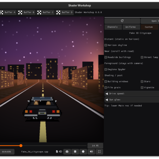This screenshot has width=159, height=159.
Task: Switch to the Buffer D tab
Action: click(65, 12)
